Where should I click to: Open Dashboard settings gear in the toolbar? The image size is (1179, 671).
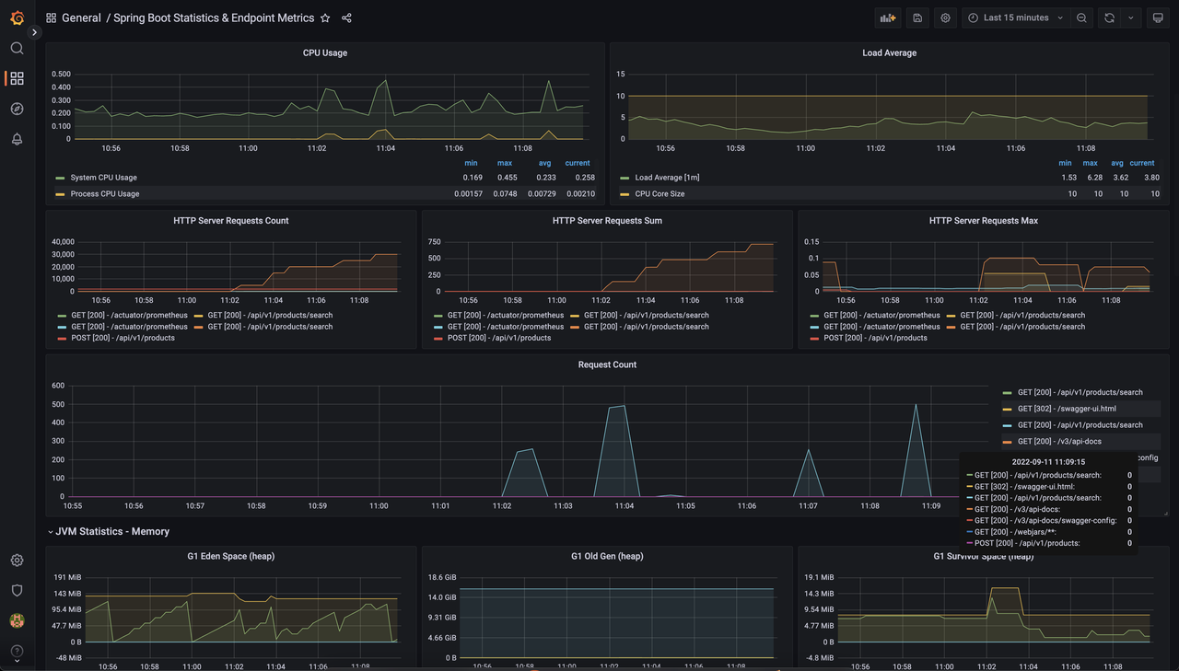pyautogui.click(x=945, y=17)
